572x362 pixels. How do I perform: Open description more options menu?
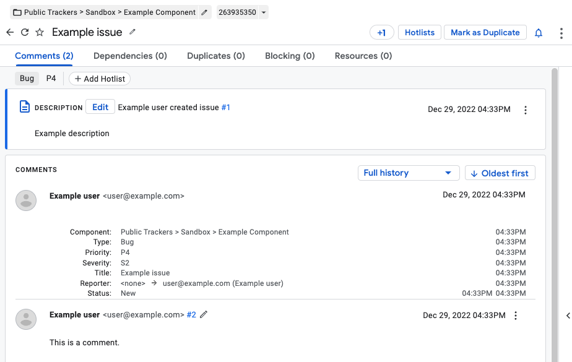pyautogui.click(x=526, y=110)
